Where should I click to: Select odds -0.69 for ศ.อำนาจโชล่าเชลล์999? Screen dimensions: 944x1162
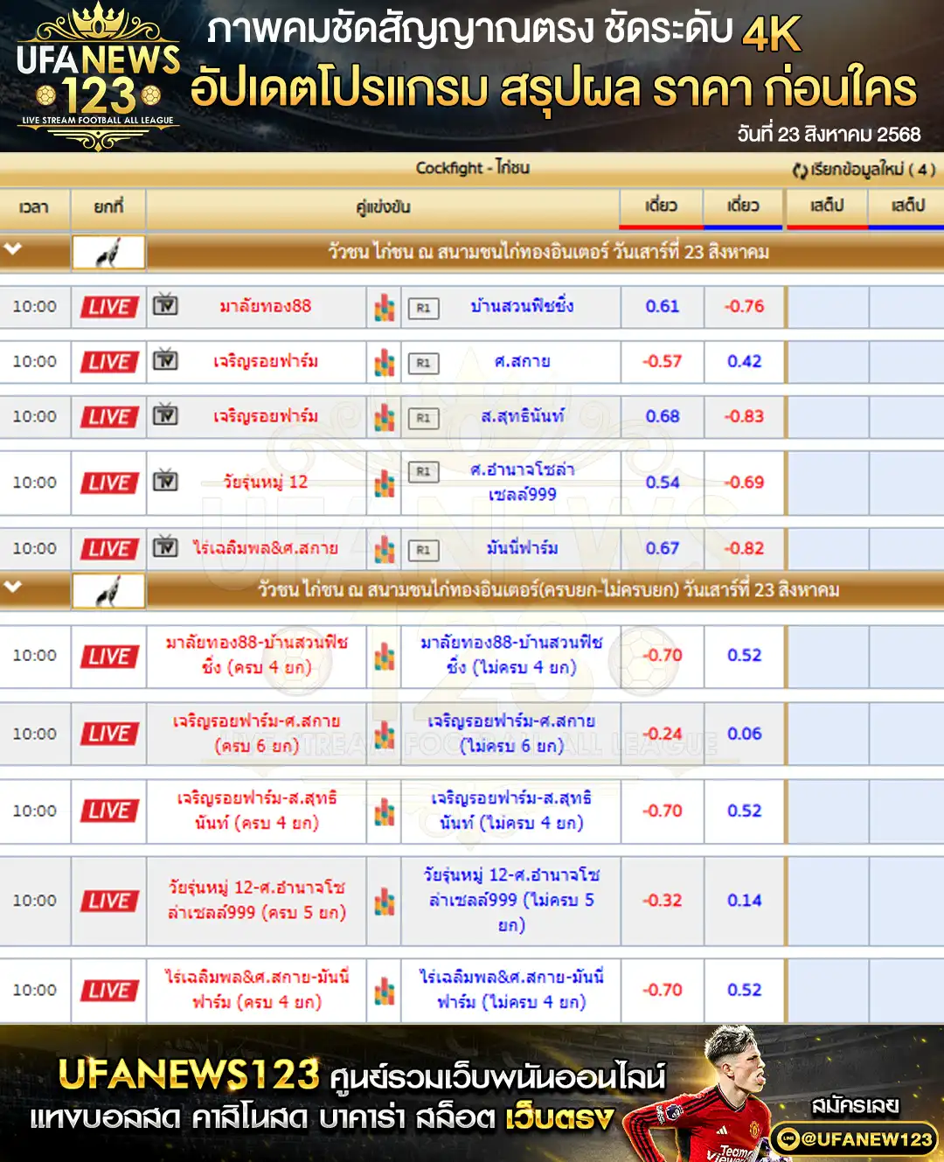pos(744,482)
